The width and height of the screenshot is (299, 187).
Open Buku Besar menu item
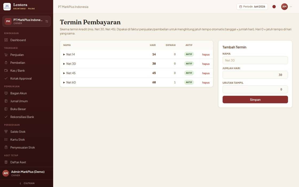pyautogui.click(x=26, y=109)
